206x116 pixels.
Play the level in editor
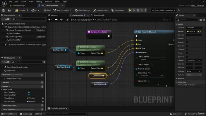(130, 10)
